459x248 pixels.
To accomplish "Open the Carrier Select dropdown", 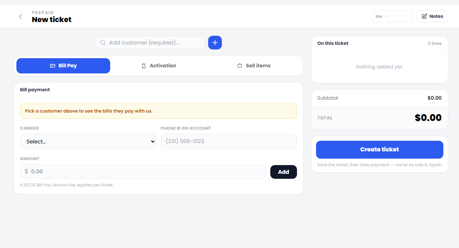I will coord(88,141).
